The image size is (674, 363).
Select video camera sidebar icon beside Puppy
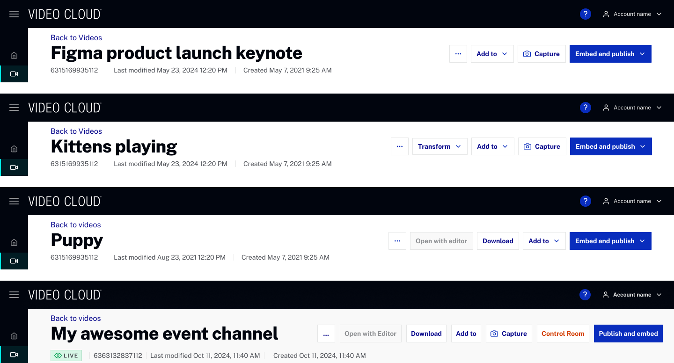pos(14,261)
